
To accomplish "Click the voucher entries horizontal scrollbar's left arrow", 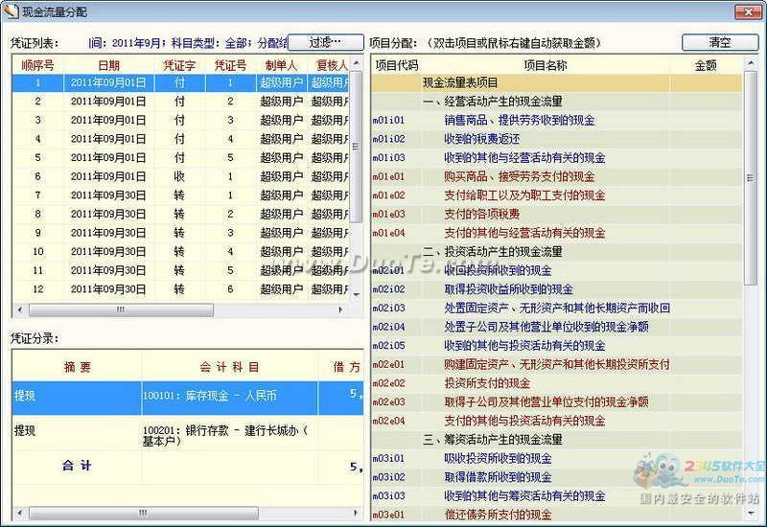I will pyautogui.click(x=19, y=513).
